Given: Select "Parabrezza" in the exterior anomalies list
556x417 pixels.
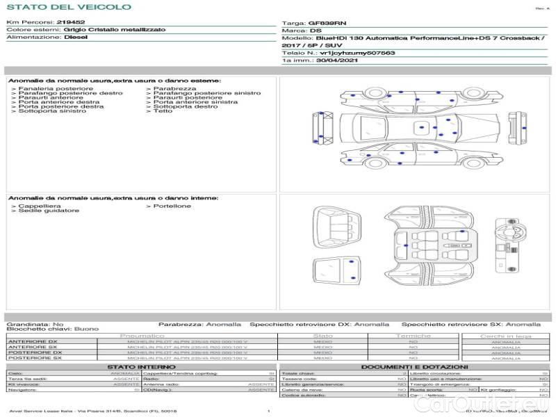Looking at the screenshot, I should 175,89.
